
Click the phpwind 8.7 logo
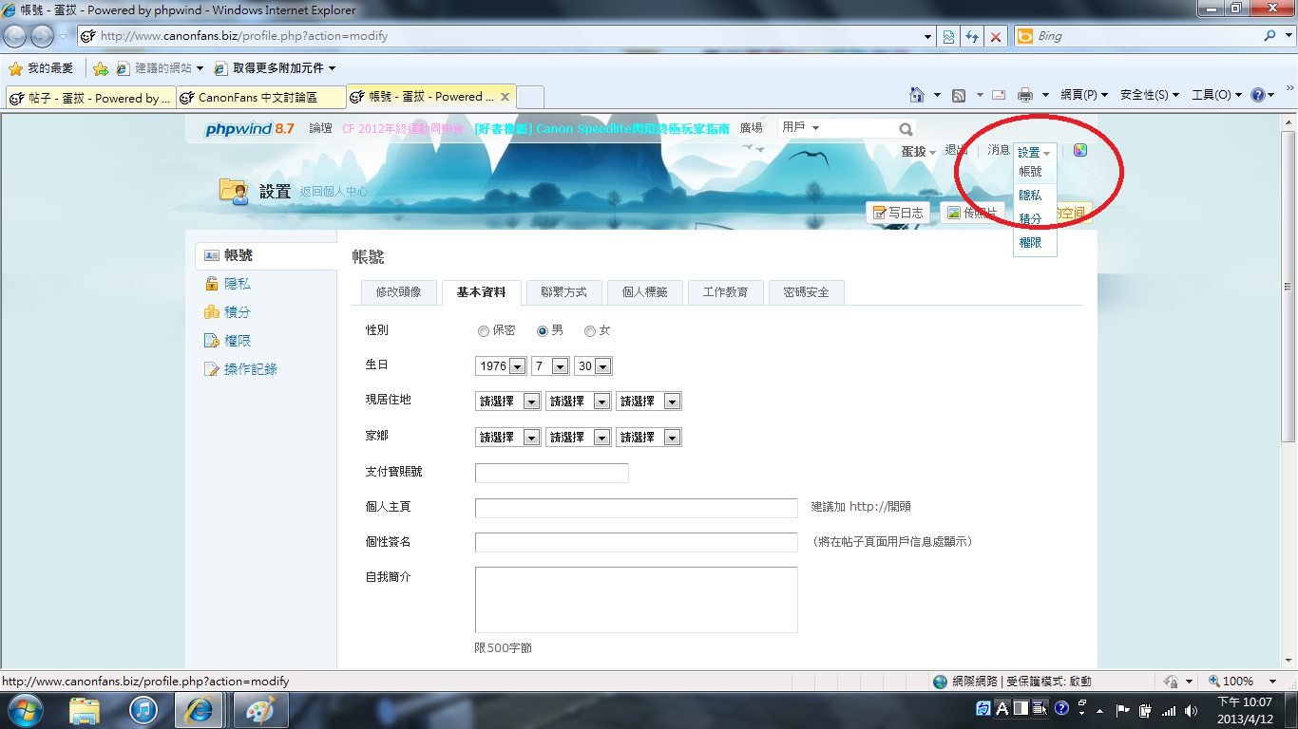[250, 129]
